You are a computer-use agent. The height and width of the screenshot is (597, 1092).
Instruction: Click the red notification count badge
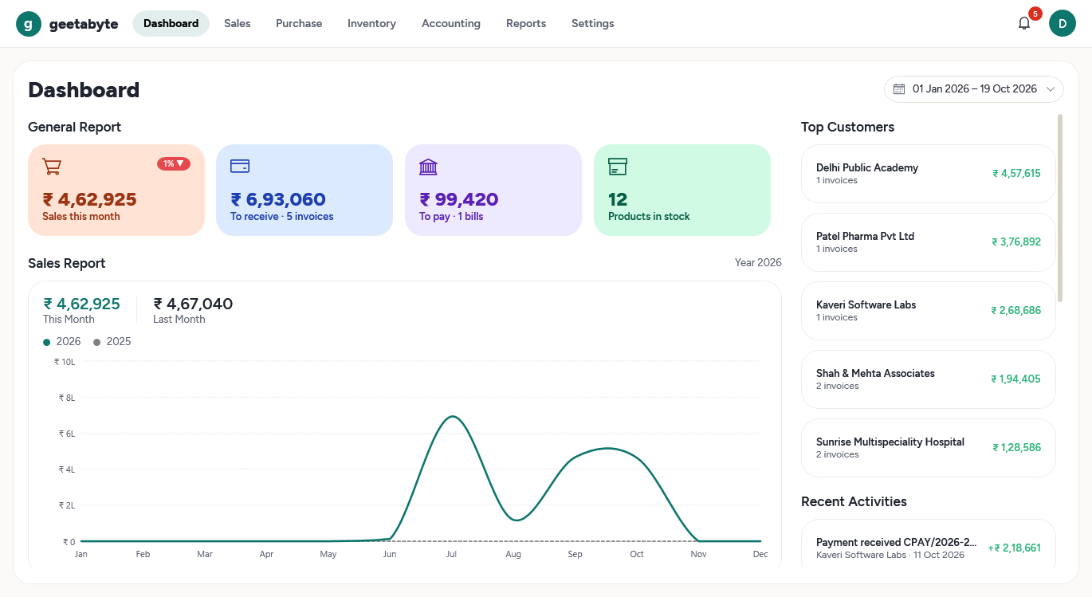[x=1035, y=14]
